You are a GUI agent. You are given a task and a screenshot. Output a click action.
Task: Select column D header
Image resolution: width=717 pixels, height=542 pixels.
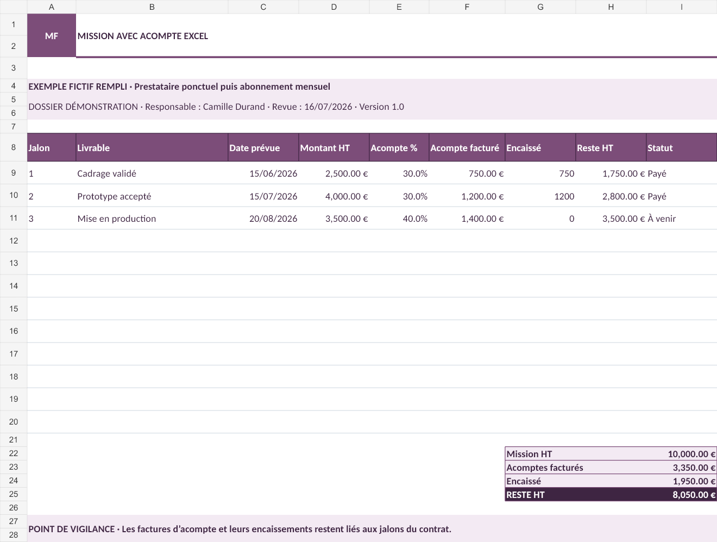click(x=334, y=7)
